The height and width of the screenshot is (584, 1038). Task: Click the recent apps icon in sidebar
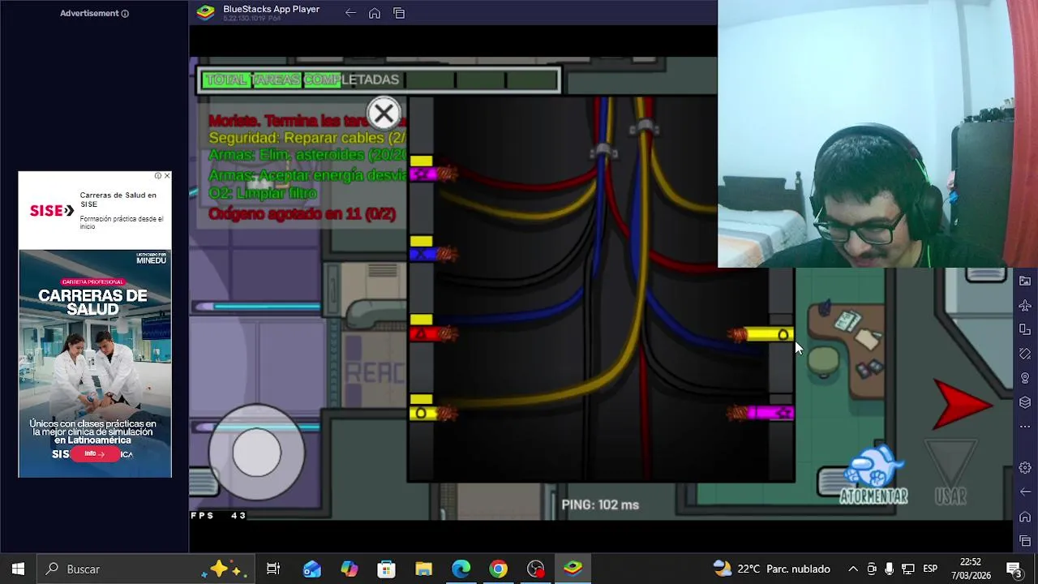click(1025, 541)
